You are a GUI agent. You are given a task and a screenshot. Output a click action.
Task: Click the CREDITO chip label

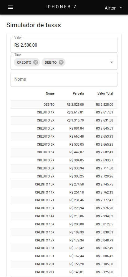click(24, 62)
